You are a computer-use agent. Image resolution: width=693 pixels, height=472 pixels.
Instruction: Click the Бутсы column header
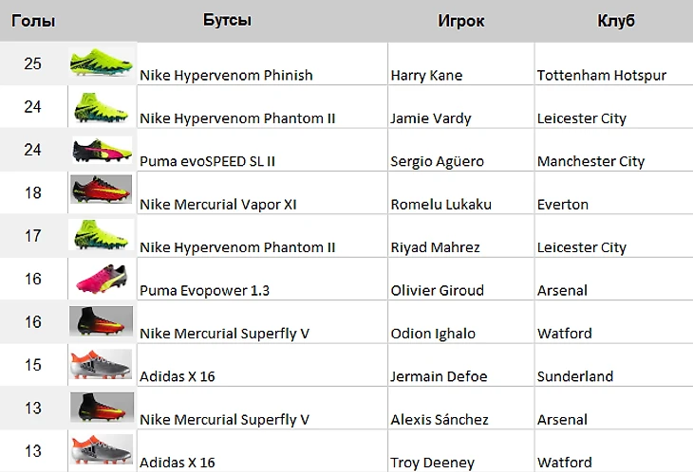(x=227, y=20)
